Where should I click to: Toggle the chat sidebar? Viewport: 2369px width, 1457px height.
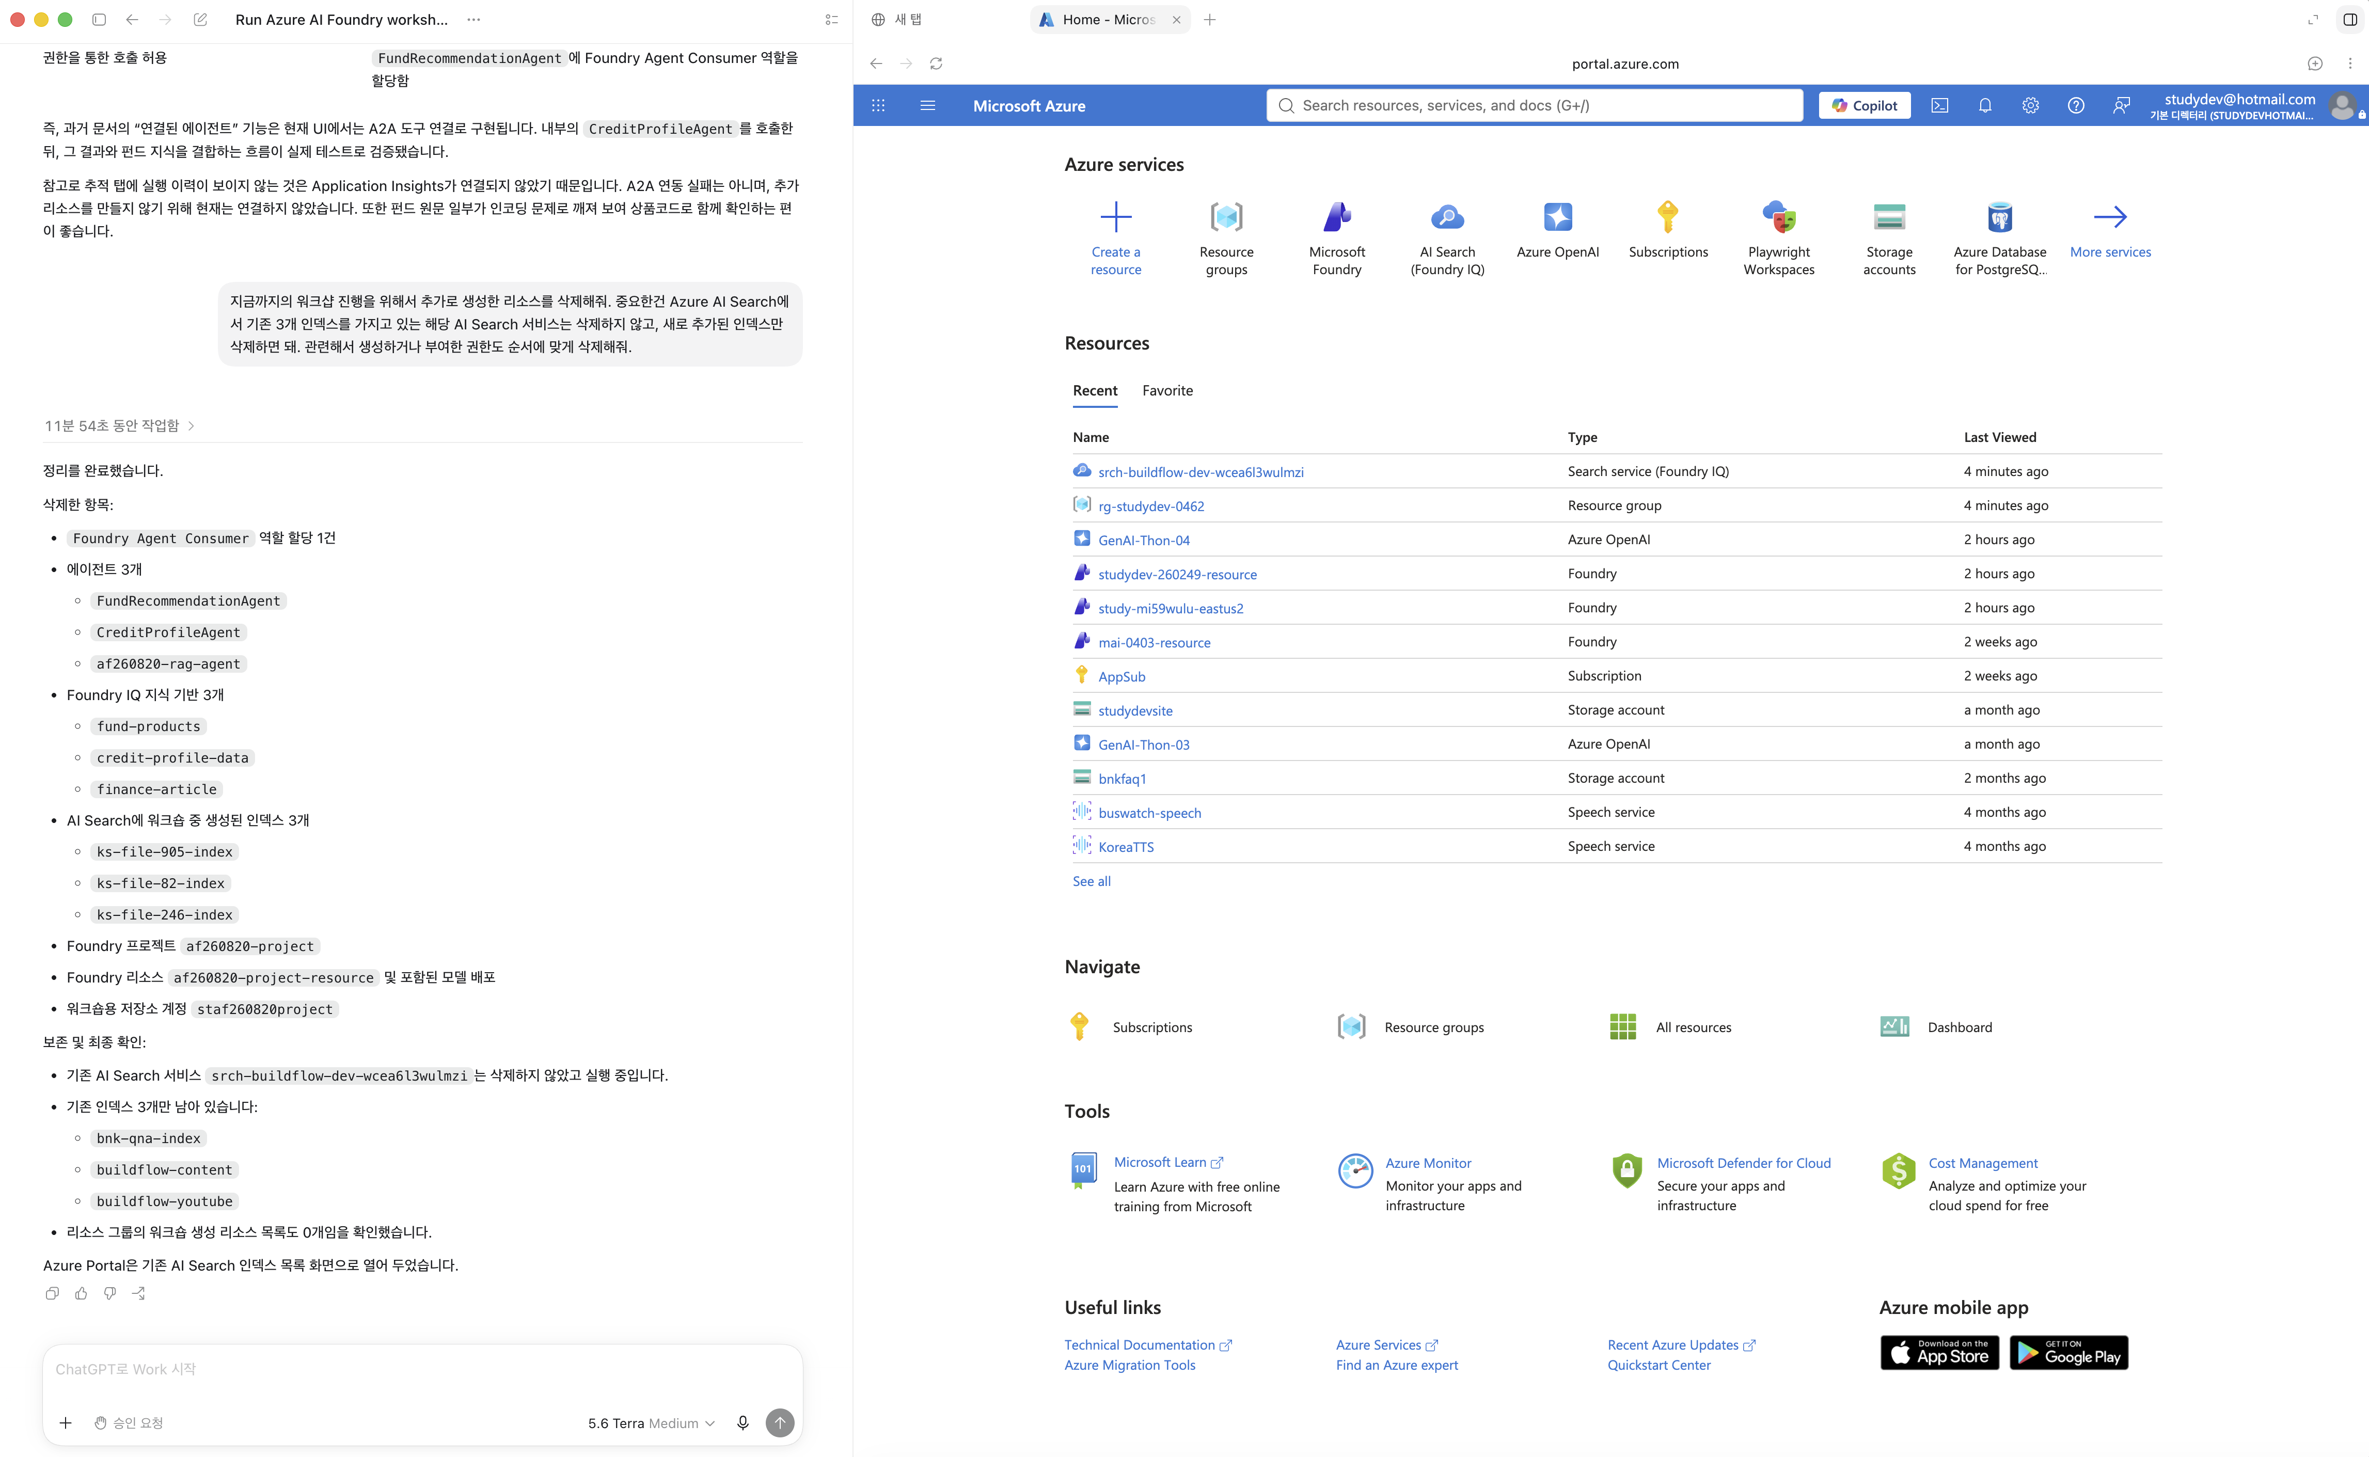(98, 19)
